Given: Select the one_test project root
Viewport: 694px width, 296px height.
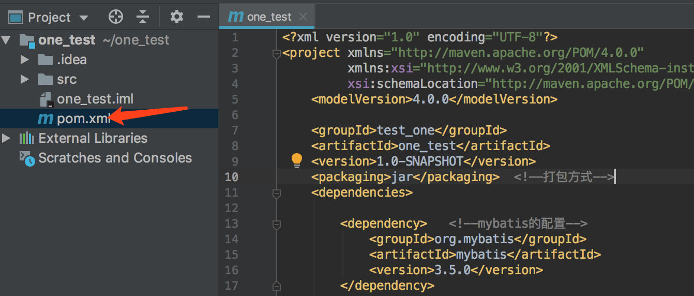Looking at the screenshot, I should tap(109, 40).
